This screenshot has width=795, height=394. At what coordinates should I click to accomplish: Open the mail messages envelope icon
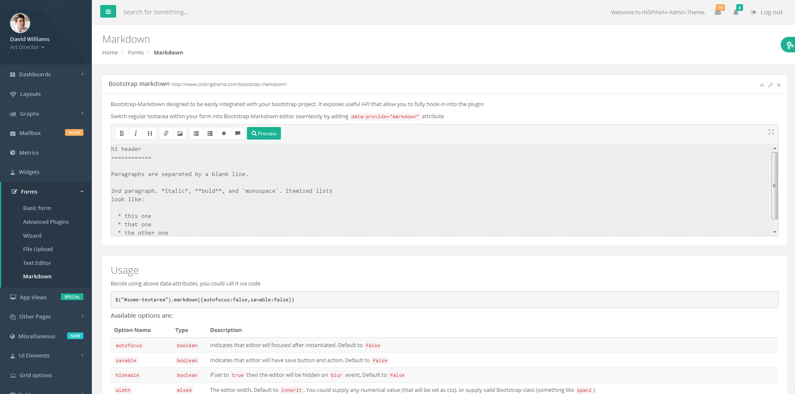[718, 12]
